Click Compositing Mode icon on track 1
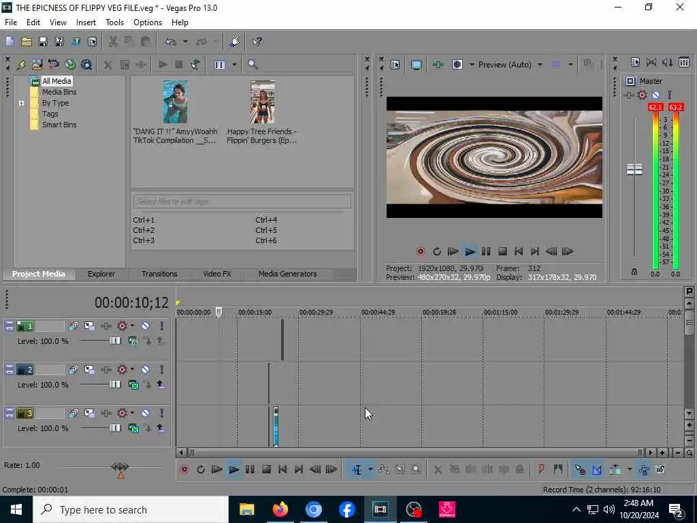697x523 pixels. pyautogui.click(x=133, y=341)
